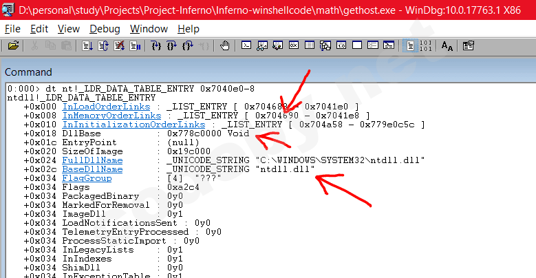
Task: Click the Step Out toolbar icon
Action: (x=188, y=45)
